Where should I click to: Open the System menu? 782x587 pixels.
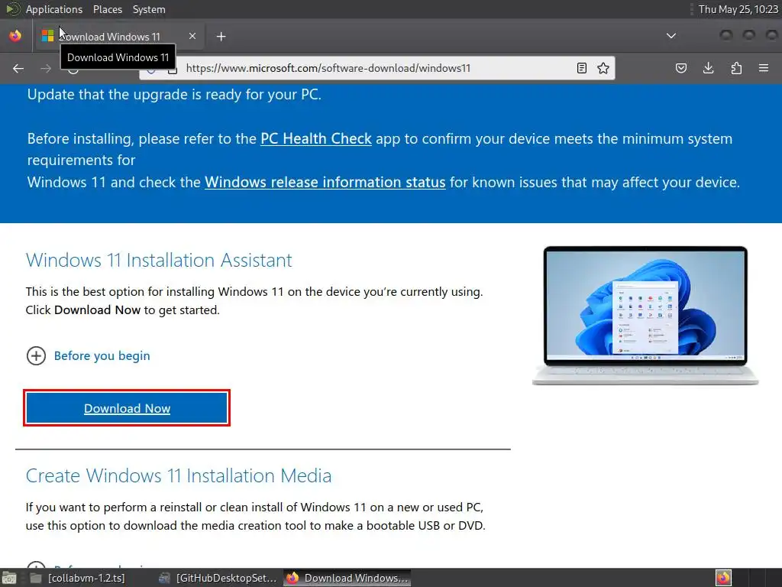tap(149, 9)
